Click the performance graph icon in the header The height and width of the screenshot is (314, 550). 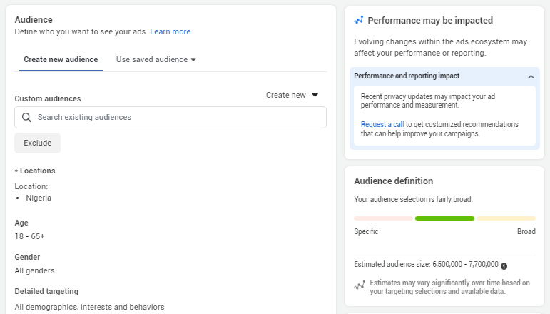pos(359,21)
